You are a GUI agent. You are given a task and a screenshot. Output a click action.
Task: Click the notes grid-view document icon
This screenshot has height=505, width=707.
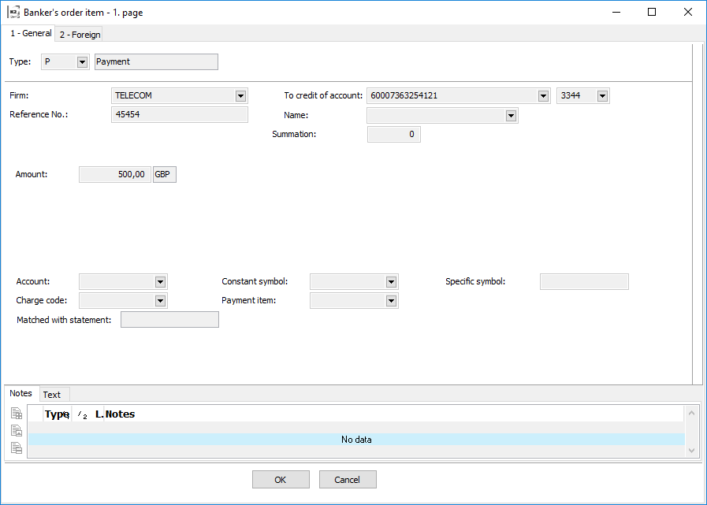pyautogui.click(x=17, y=414)
